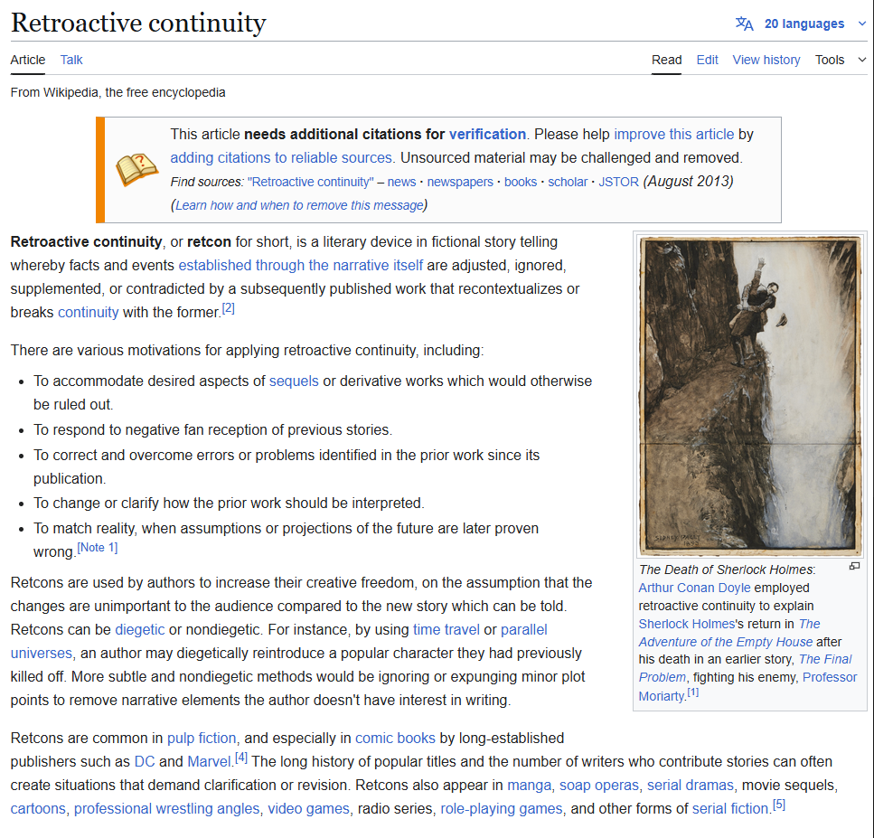Image resolution: width=874 pixels, height=838 pixels.
Task: Switch to the Talk tab
Action: click(x=71, y=60)
